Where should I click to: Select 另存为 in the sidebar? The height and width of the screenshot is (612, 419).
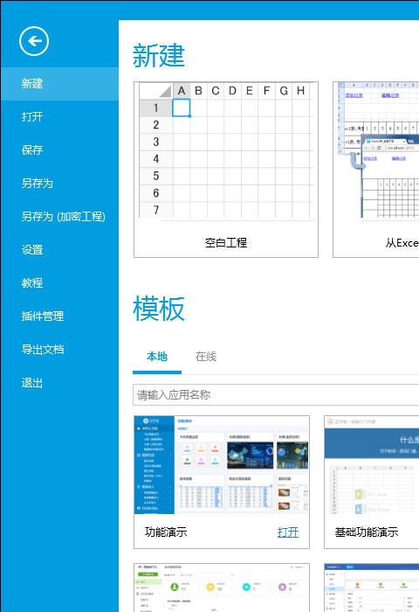59,183
